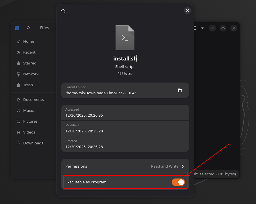Viewport: 256px width, 204px height.
Task: Click the Home icon in sidebar
Action: click(19, 42)
